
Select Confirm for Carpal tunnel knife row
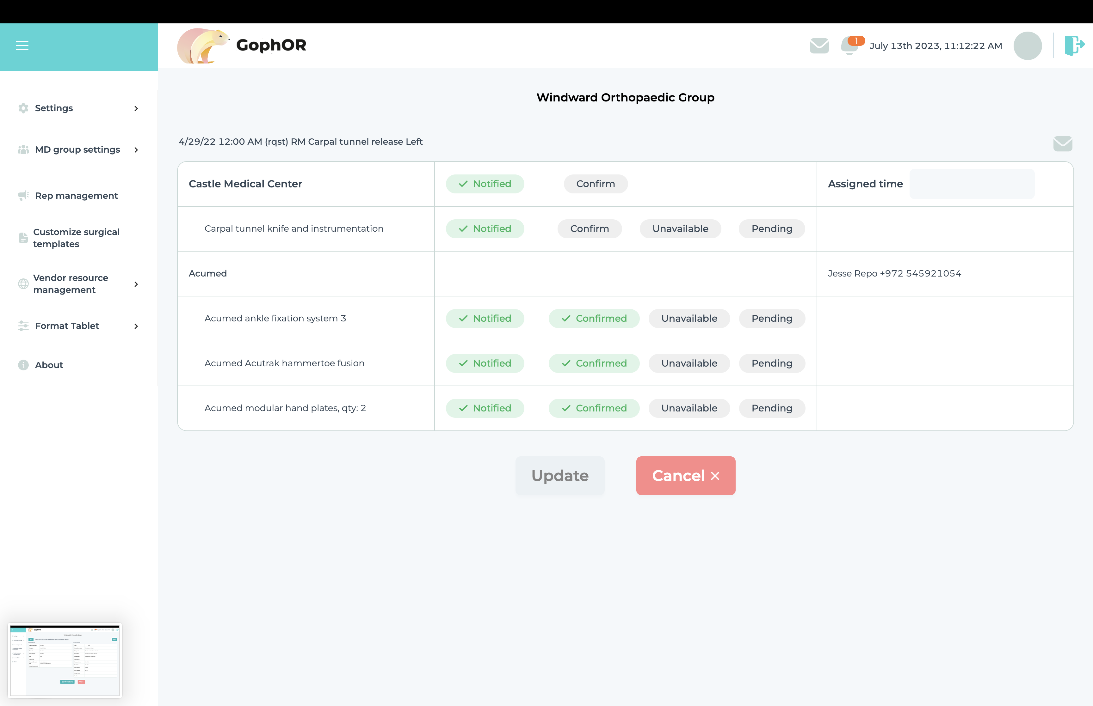pos(590,229)
